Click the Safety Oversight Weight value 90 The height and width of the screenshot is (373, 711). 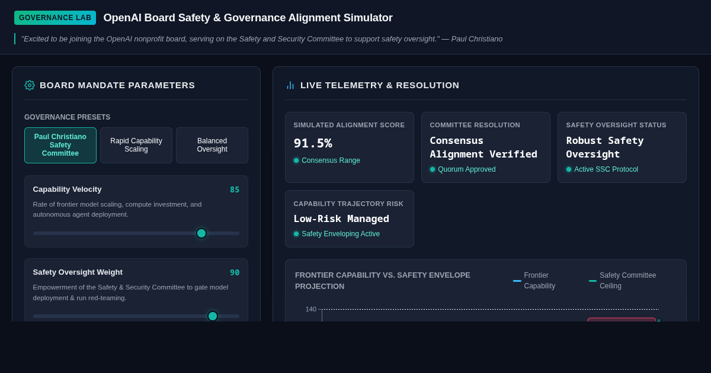point(235,272)
